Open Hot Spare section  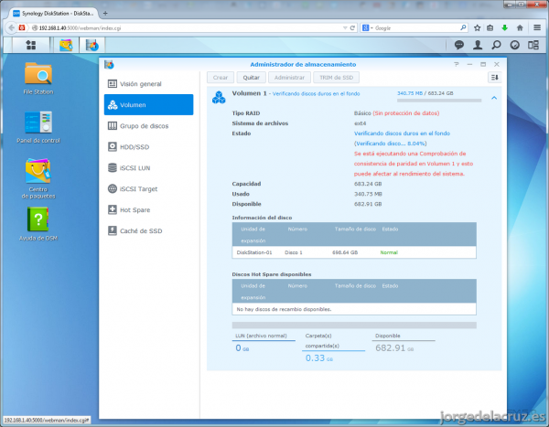pos(148,209)
